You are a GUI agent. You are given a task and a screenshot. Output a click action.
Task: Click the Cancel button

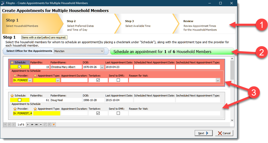click(224, 133)
